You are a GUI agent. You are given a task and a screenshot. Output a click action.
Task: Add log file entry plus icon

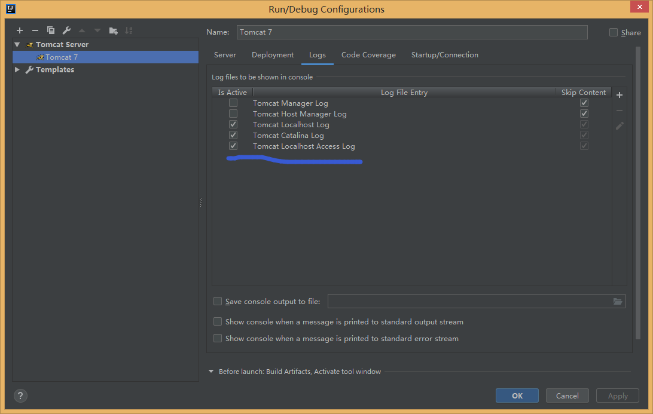[x=620, y=95]
